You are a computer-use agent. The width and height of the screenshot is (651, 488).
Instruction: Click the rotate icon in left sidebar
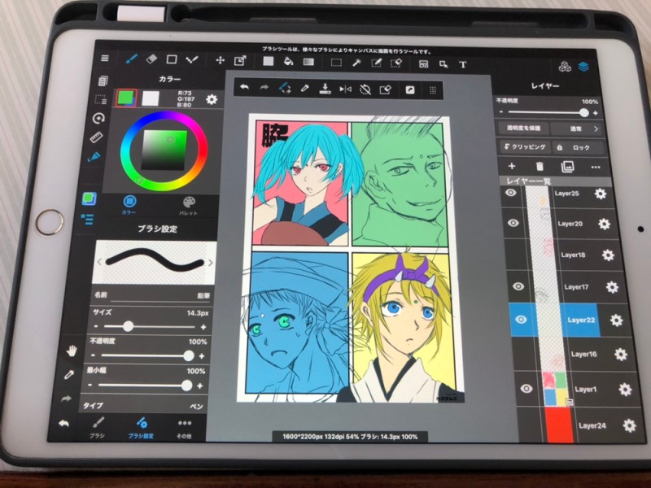(98, 118)
